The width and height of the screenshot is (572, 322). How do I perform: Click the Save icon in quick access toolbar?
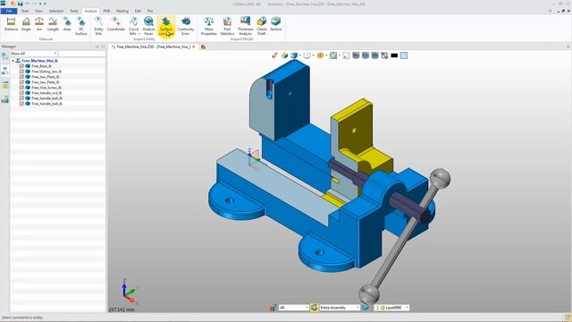(x=20, y=4)
